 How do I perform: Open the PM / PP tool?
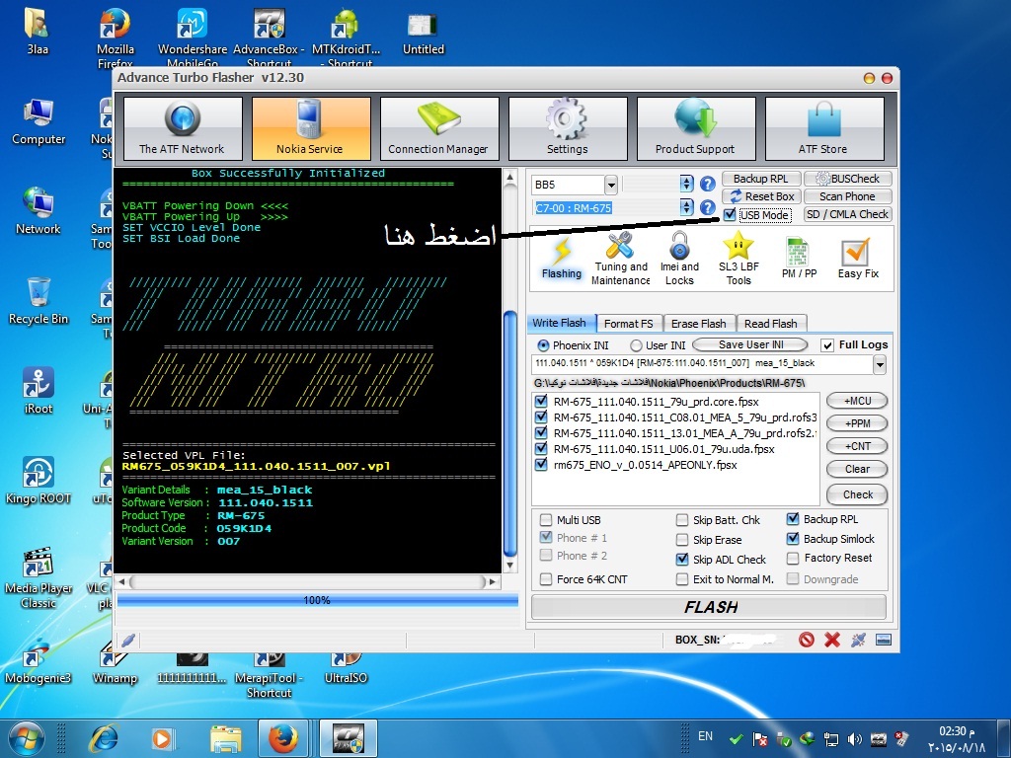point(799,258)
